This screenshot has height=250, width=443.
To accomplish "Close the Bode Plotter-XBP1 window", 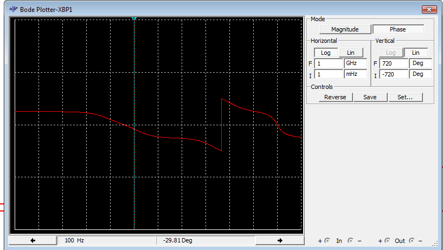I will tap(429, 9).
